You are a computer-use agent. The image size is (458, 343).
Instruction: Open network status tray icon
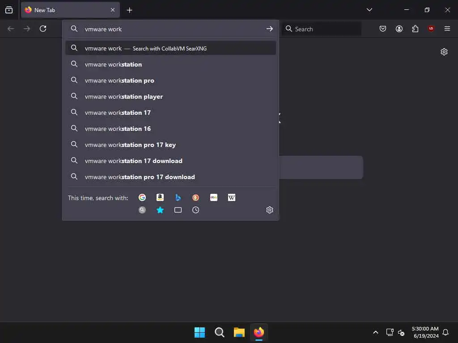(390, 332)
